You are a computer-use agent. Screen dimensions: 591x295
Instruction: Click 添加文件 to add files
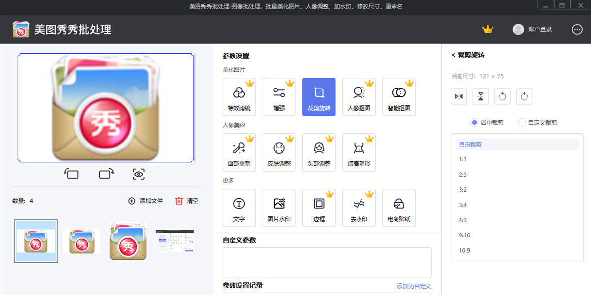pyautogui.click(x=145, y=201)
